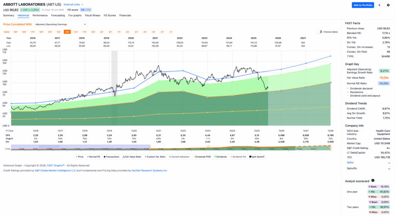Screen dimensions: 395x216
Task: Click the 12/21 EPS value 5,21
Action: [x=159, y=135]
